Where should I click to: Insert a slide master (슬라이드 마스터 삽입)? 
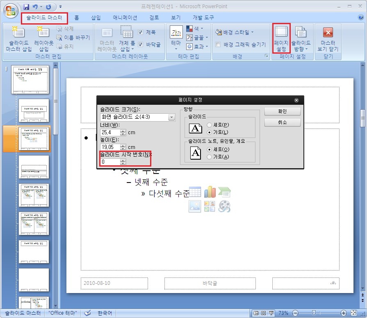coord(19,39)
